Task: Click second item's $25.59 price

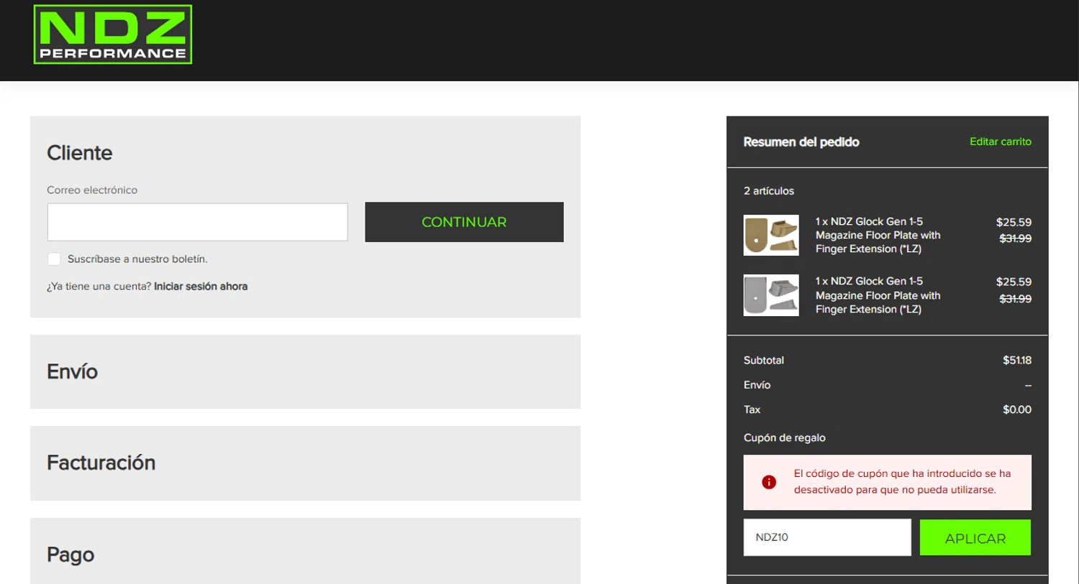Action: tap(1014, 282)
